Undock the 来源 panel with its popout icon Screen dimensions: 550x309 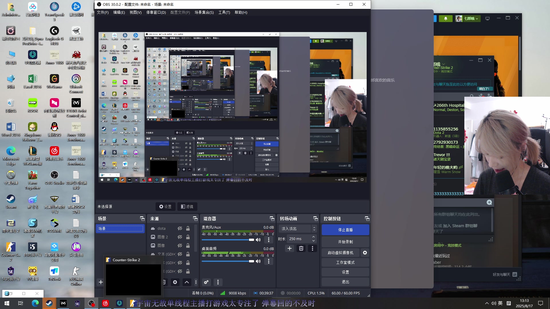[x=195, y=219]
